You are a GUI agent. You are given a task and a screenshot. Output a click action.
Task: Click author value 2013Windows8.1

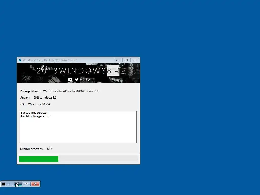(45, 97)
